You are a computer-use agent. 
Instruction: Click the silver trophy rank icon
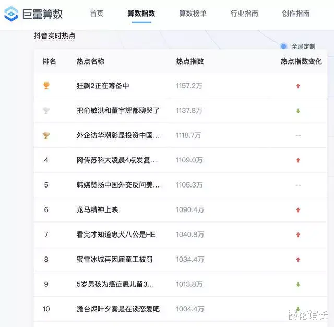coord(46,110)
